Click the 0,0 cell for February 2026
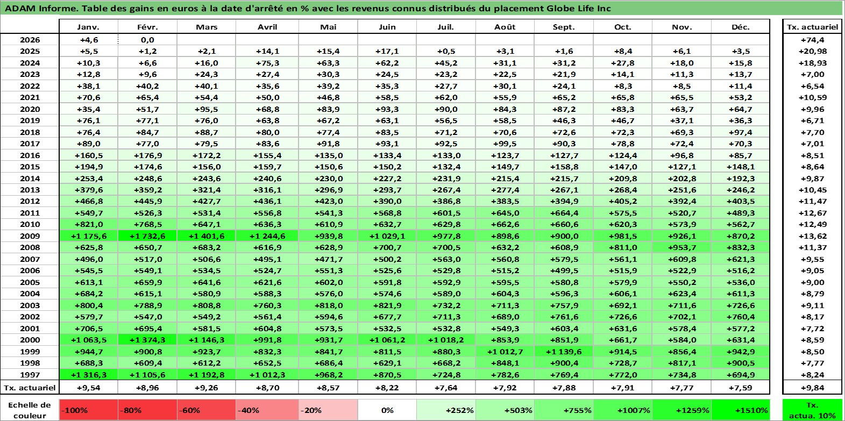The height and width of the screenshot is (421, 845). point(147,40)
